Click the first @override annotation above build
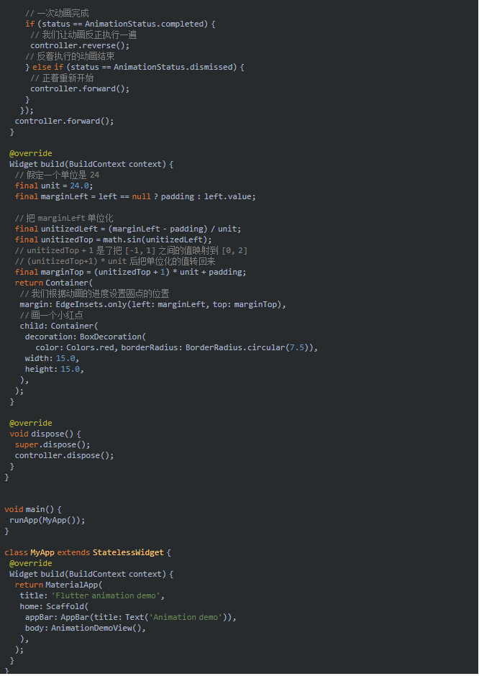 click(31, 153)
